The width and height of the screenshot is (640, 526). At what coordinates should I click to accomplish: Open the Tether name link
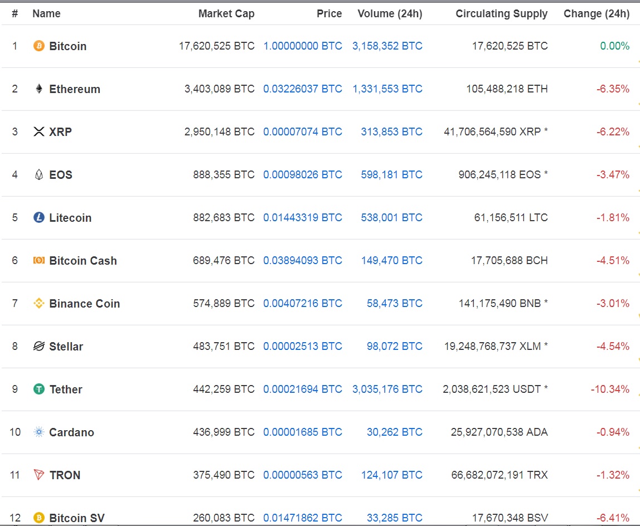point(66,389)
